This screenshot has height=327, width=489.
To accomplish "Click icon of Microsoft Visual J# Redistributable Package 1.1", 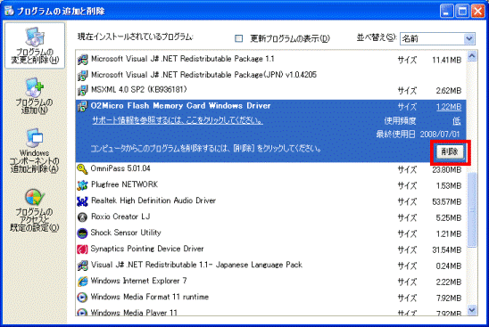I will click(83, 59).
